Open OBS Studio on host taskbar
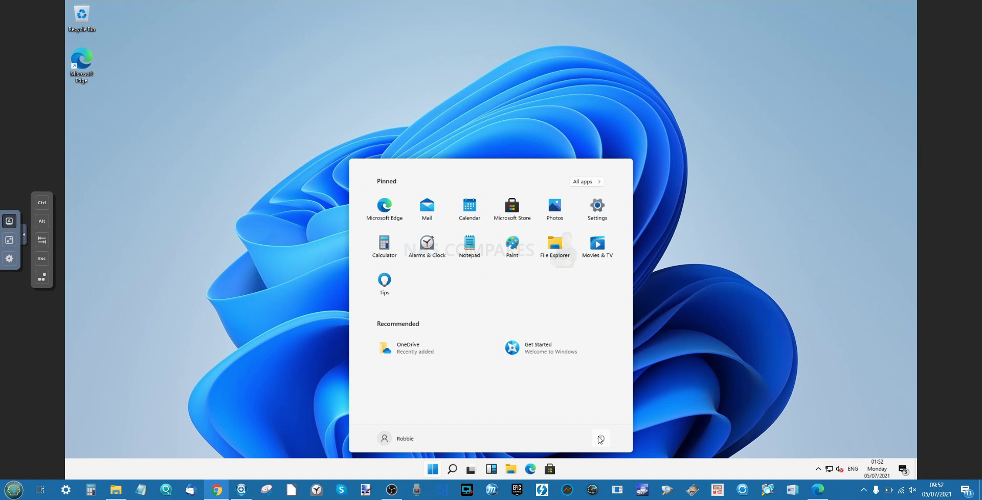 click(x=391, y=490)
